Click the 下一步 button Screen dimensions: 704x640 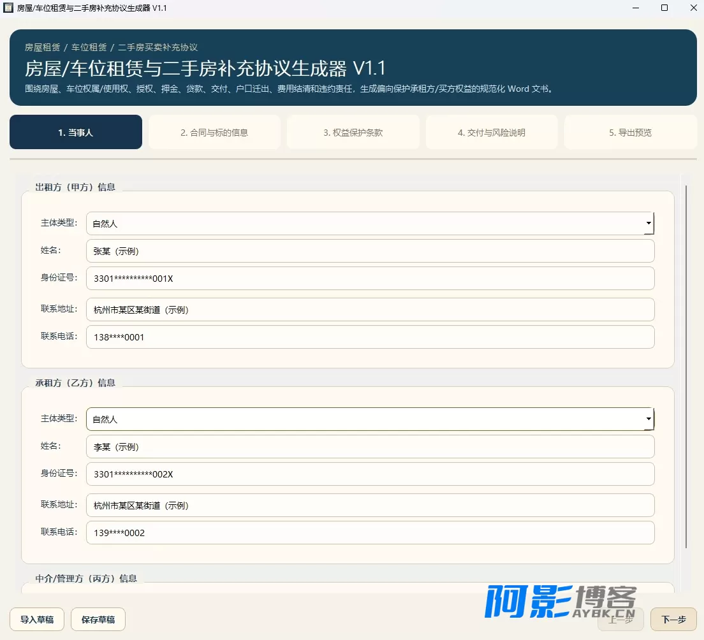click(673, 620)
